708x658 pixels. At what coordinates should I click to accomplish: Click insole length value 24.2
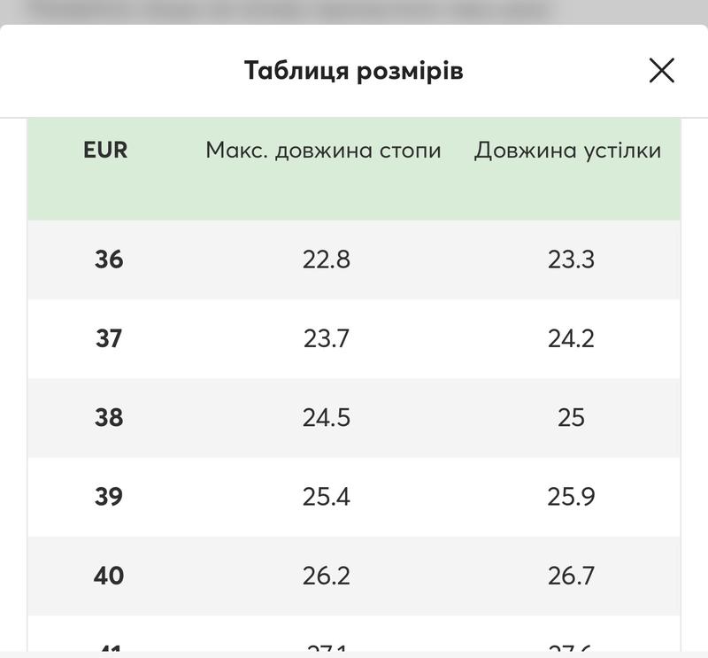571,339
